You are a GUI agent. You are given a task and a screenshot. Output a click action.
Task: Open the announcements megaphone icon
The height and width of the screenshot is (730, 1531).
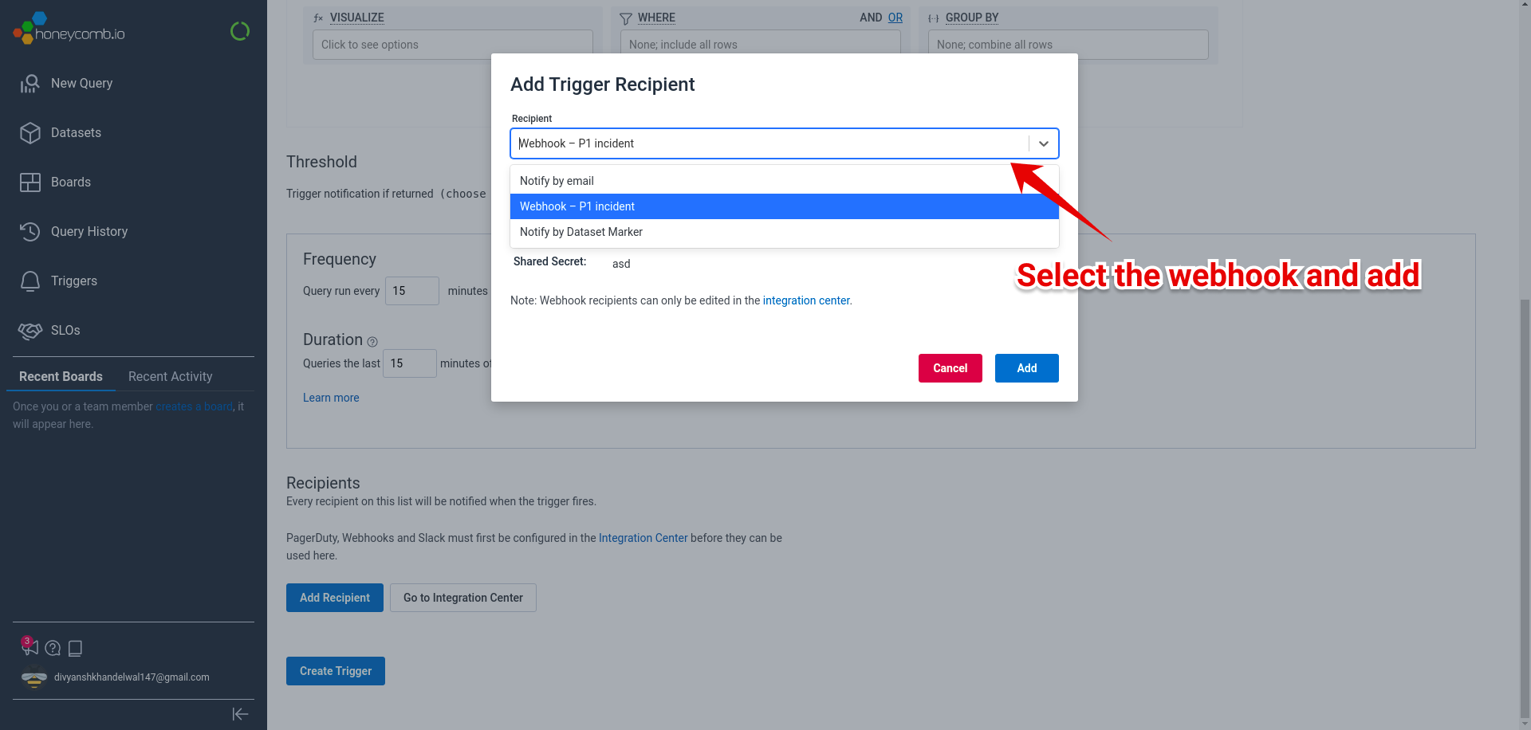[30, 646]
